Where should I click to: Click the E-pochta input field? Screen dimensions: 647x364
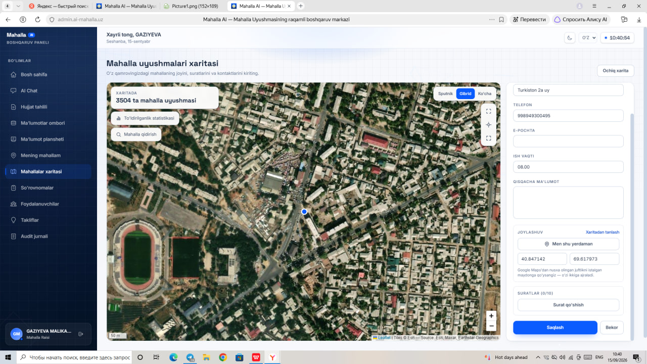568,141
